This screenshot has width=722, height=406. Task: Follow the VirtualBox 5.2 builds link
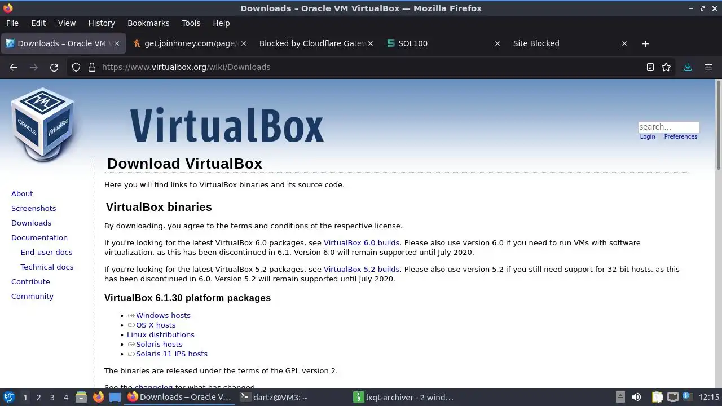(362, 269)
